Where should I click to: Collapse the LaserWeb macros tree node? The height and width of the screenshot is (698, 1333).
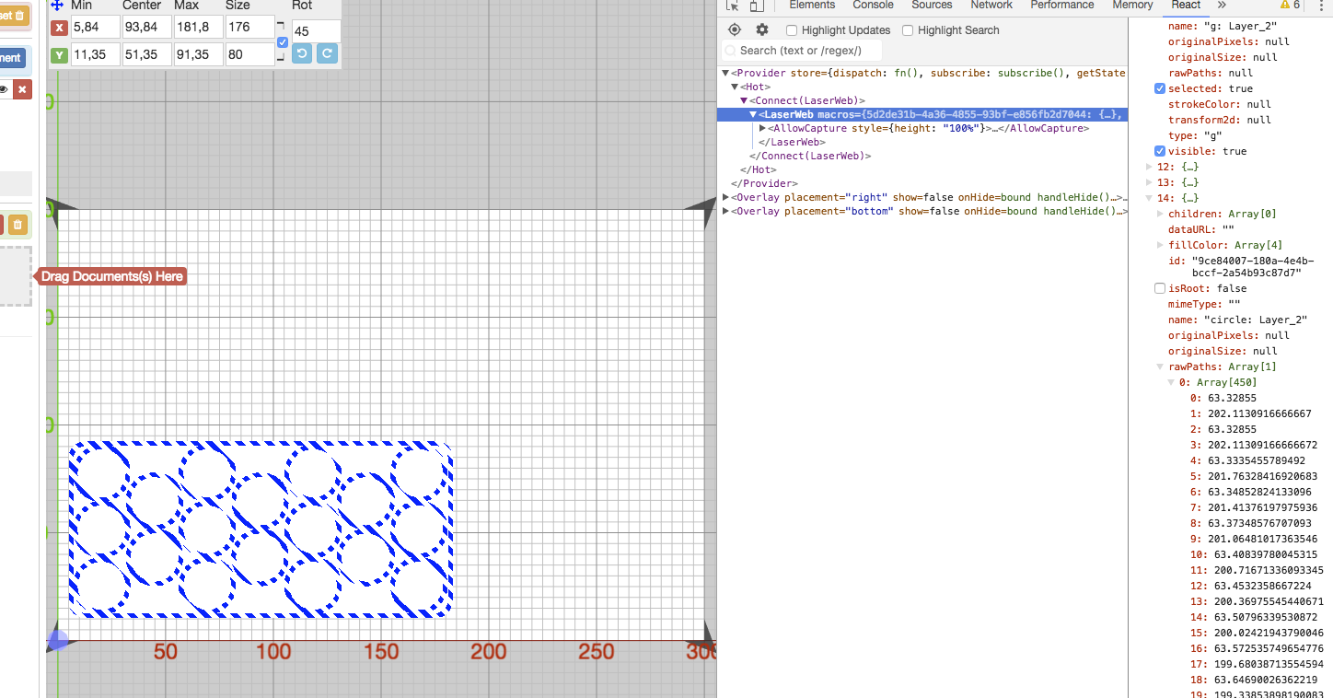tap(753, 114)
